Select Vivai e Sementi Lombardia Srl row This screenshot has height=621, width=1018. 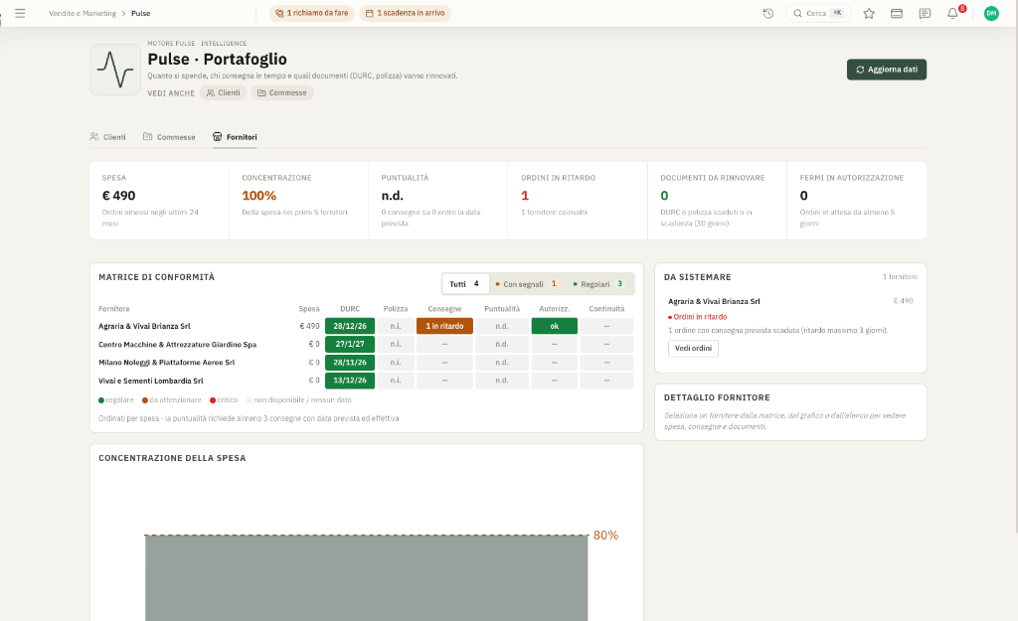(x=366, y=381)
